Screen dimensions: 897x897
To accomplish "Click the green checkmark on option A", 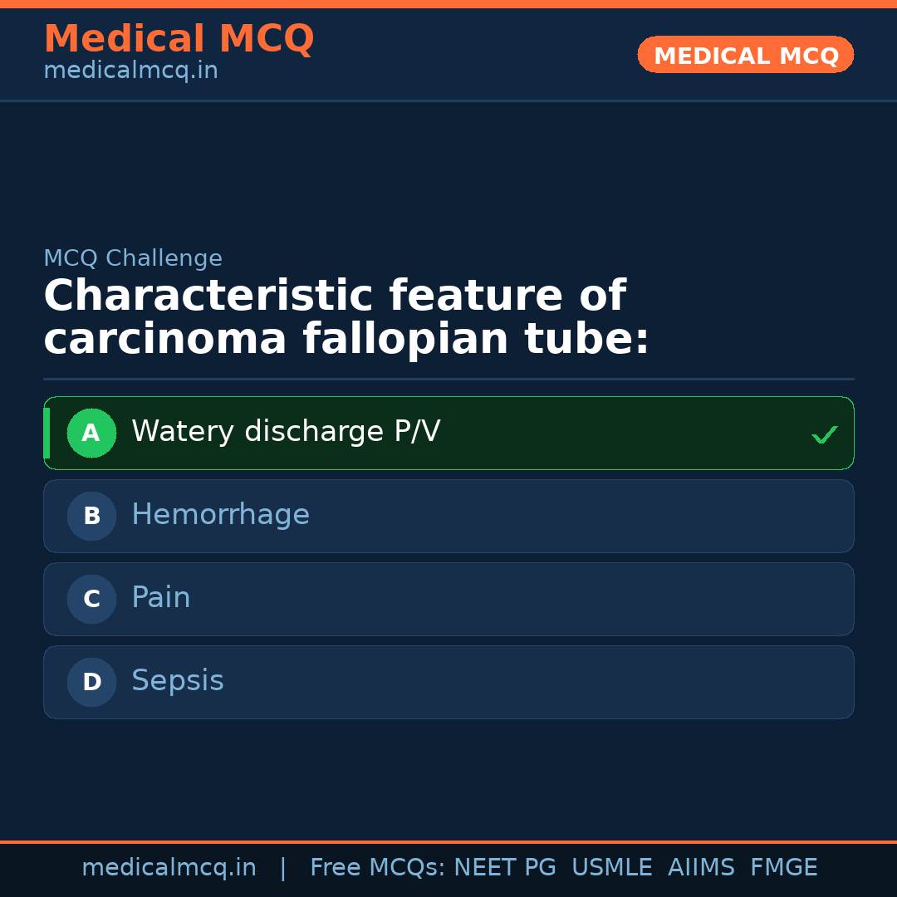I will click(x=824, y=434).
